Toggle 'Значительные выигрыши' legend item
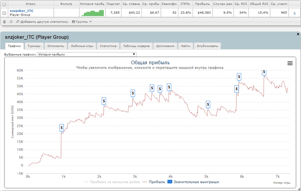 193,182
